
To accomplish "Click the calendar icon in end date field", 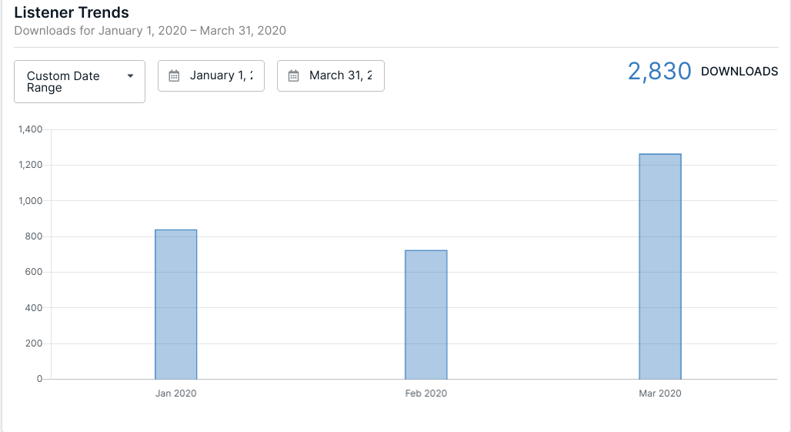I will coord(293,75).
